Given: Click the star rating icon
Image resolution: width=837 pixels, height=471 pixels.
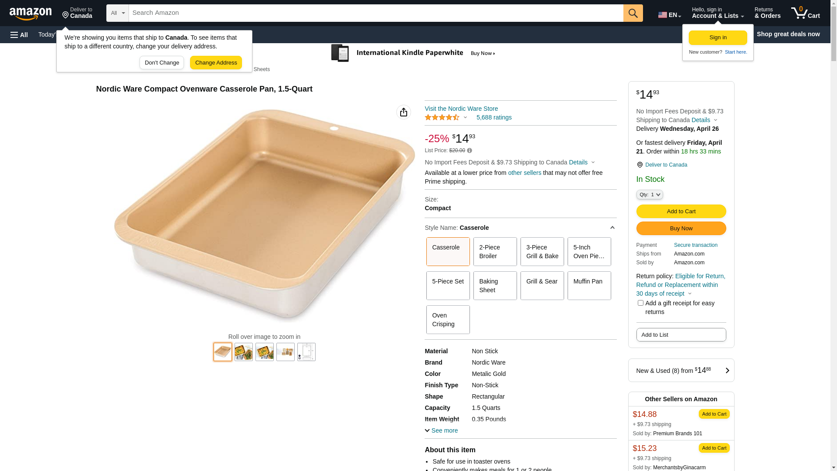Looking at the screenshot, I should tap(442, 117).
